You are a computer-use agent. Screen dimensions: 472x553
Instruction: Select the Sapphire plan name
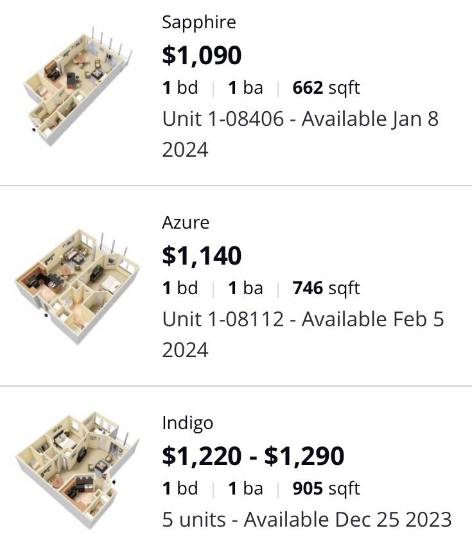tap(198, 22)
